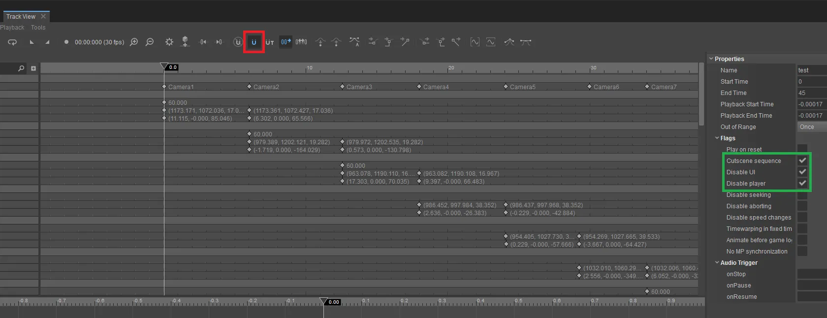Click the boxed wave curve icon
The image size is (827, 318).
(491, 42)
